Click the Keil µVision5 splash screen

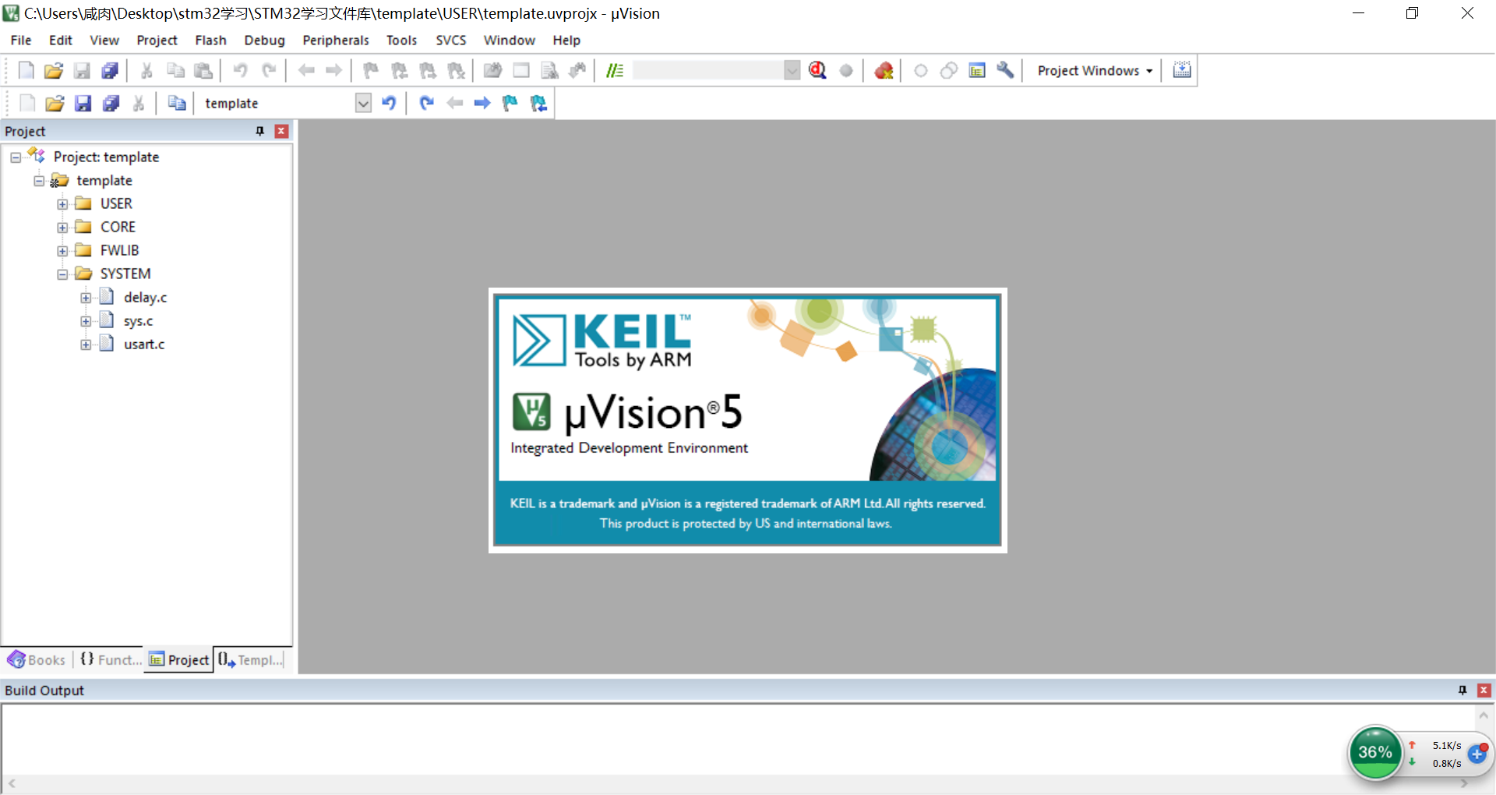point(748,421)
